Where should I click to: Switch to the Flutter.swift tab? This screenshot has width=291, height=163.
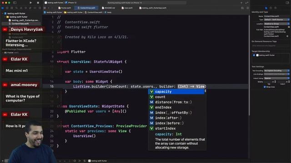tap(65, 8)
